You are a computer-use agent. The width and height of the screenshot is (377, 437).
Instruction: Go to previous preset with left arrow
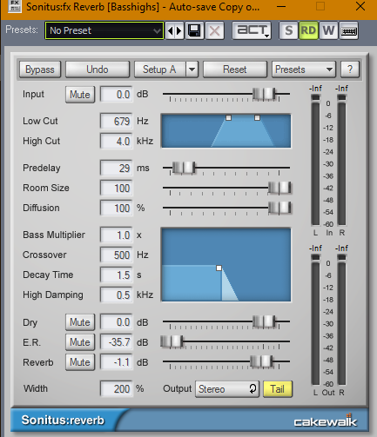(171, 30)
